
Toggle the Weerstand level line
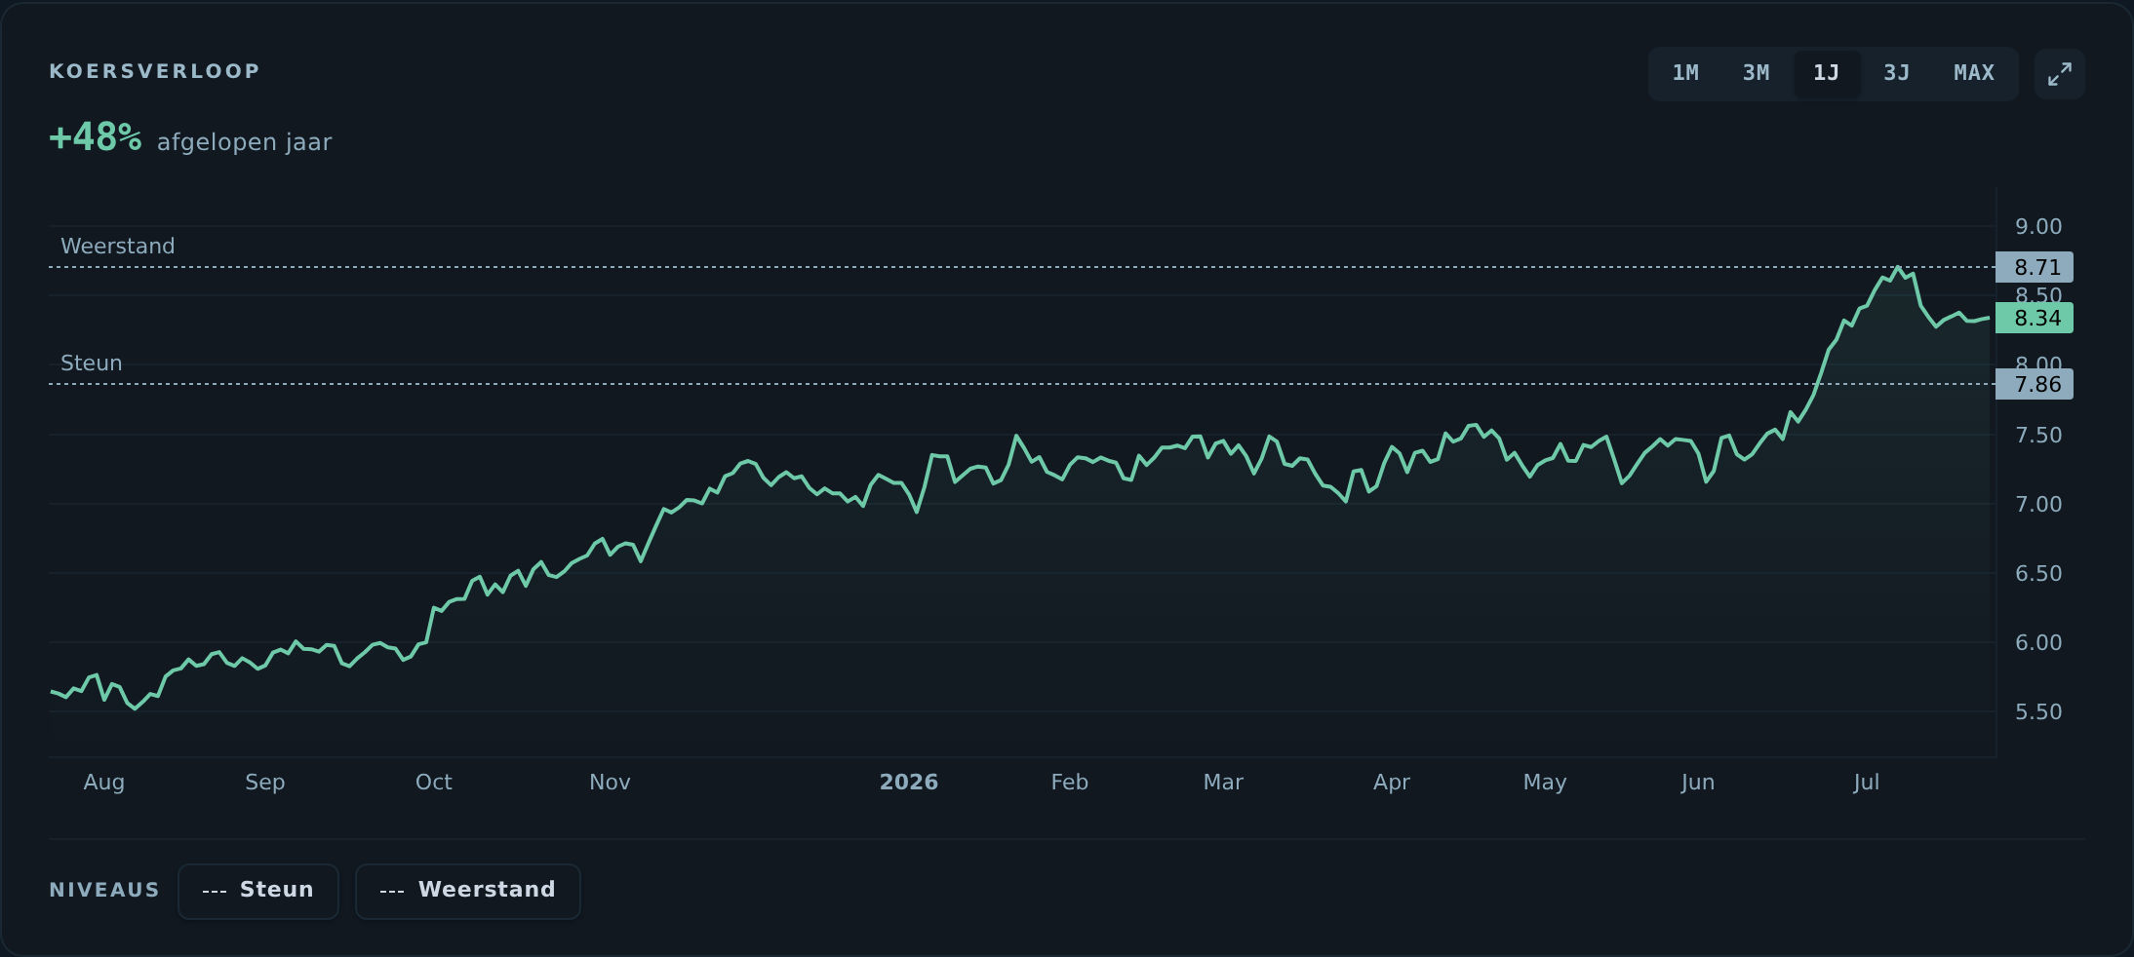[x=468, y=891]
